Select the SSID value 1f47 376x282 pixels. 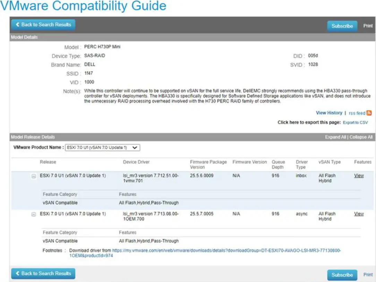tap(88, 73)
